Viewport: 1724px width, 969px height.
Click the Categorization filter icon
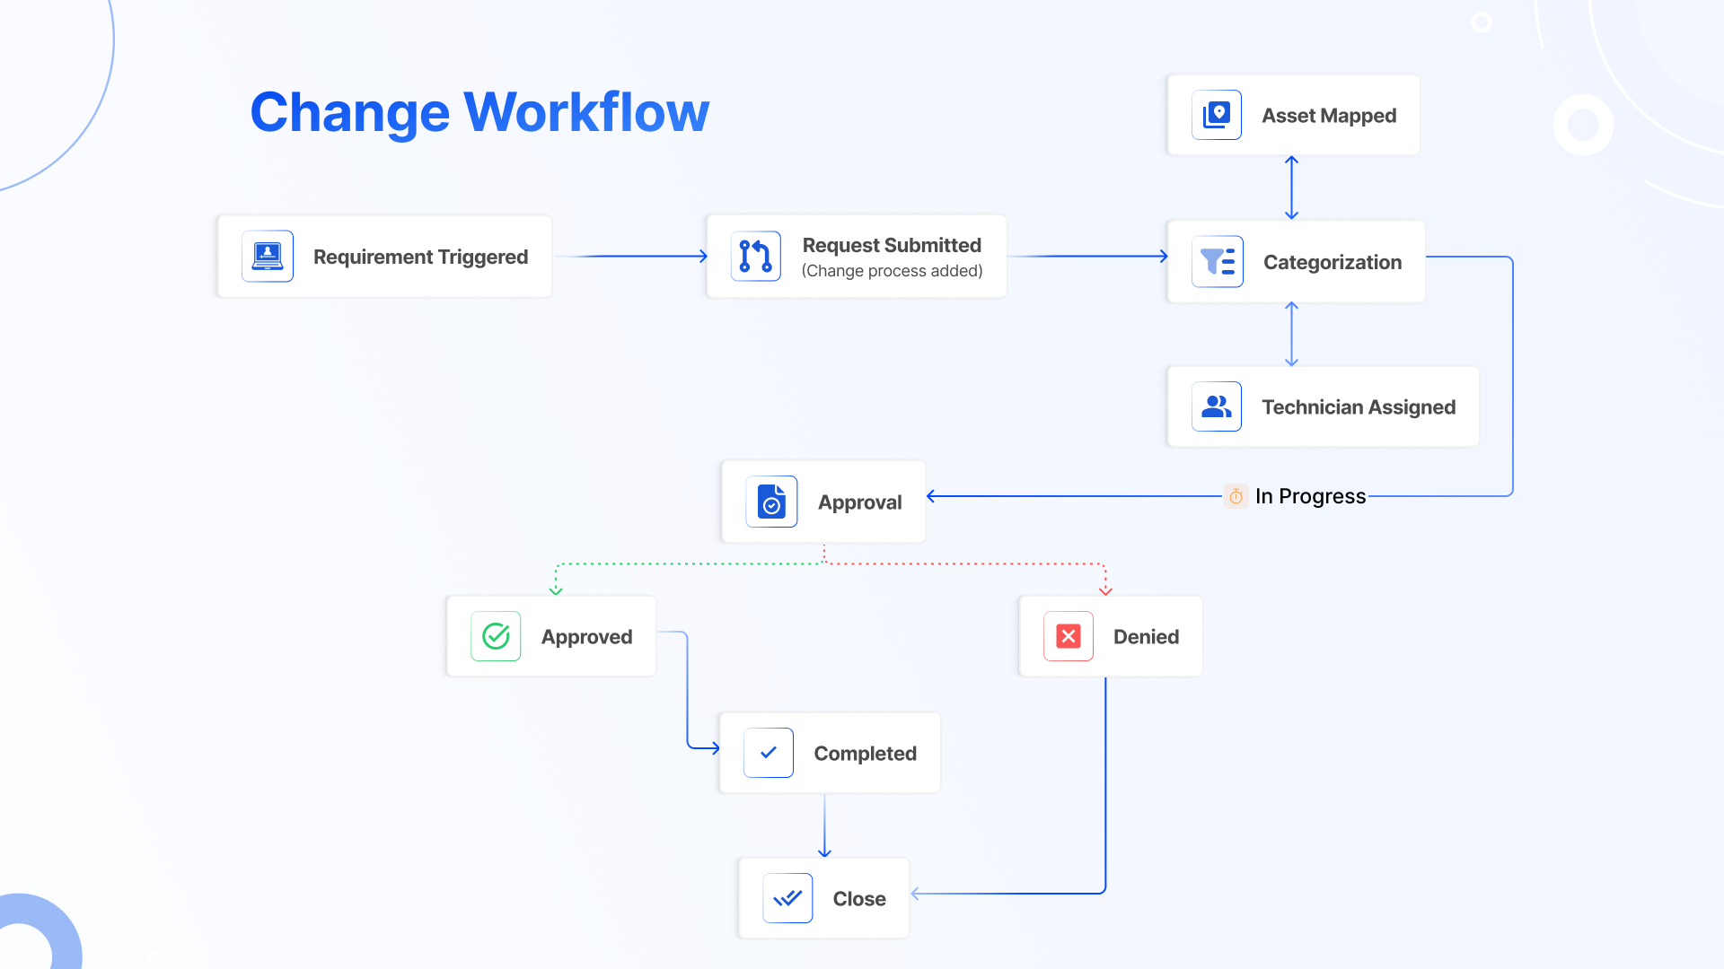1218,262
